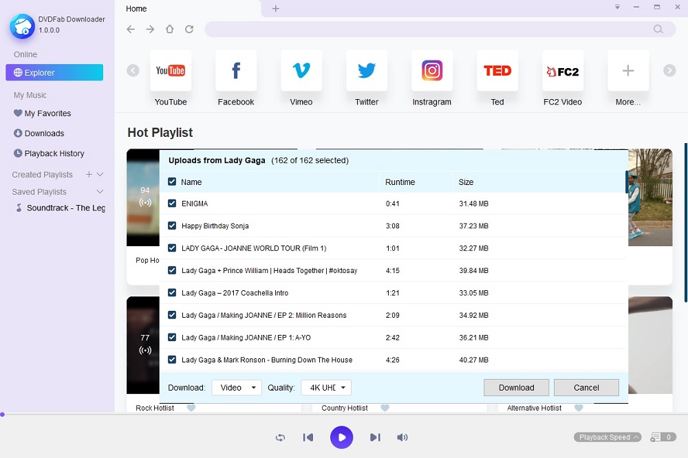This screenshot has width=688, height=458.
Task: Open the Download type Video dropdown
Action: point(237,387)
